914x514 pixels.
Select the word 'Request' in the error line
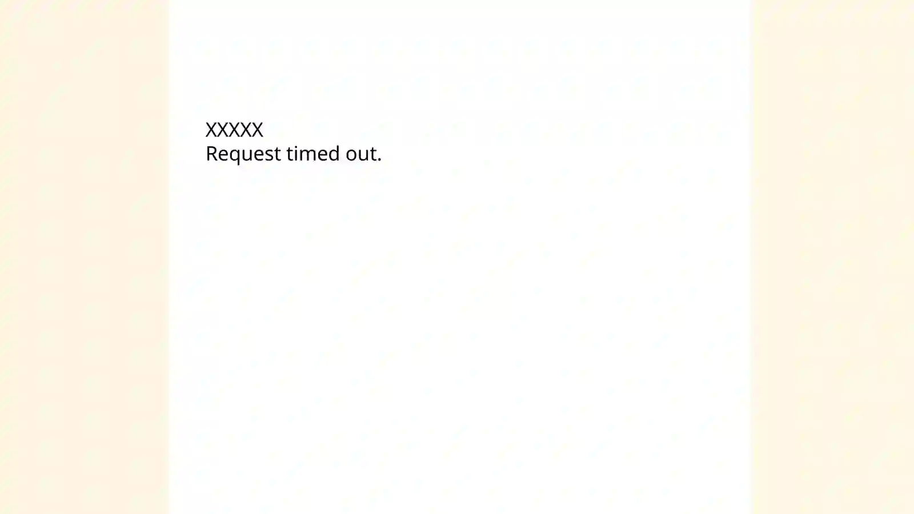pyautogui.click(x=243, y=154)
